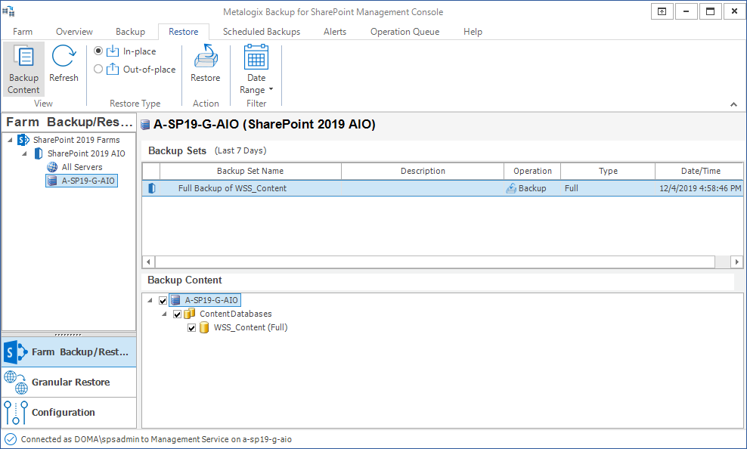The height and width of the screenshot is (449, 747).
Task: Click the Farm Backup/Restore SharePoint icon
Action: pos(16,351)
